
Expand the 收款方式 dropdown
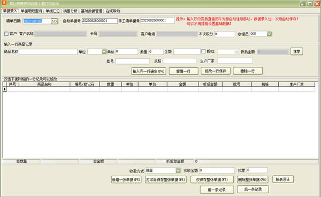click(x=178, y=170)
